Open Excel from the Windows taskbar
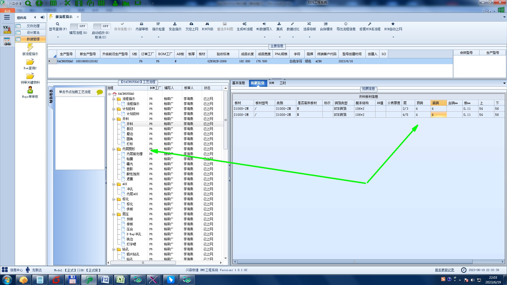 click(x=121, y=280)
